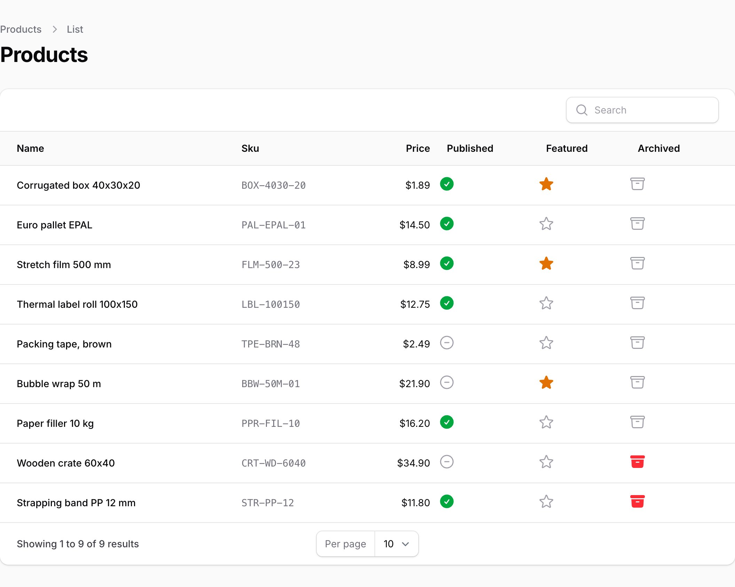Click the empty featured star for Wooden crate
Screen dimensions: 735x587
[546, 462]
